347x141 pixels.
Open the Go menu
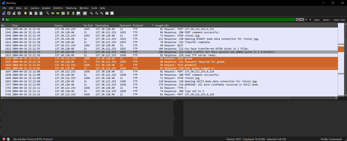(26, 8)
